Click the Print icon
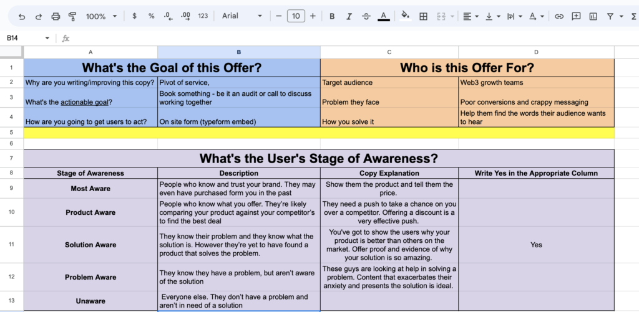This screenshot has height=312, width=639. click(56, 16)
